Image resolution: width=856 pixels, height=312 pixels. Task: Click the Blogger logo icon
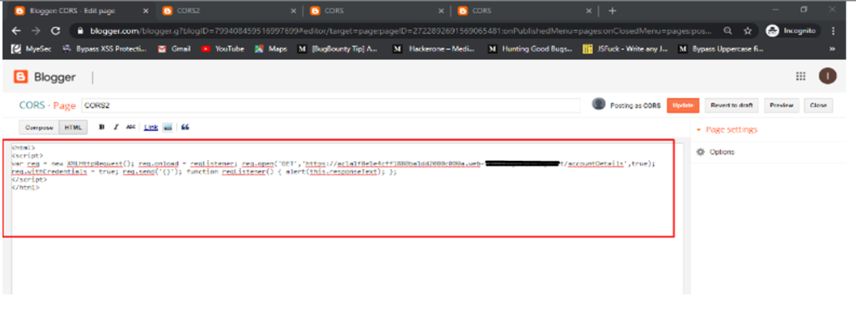click(21, 78)
